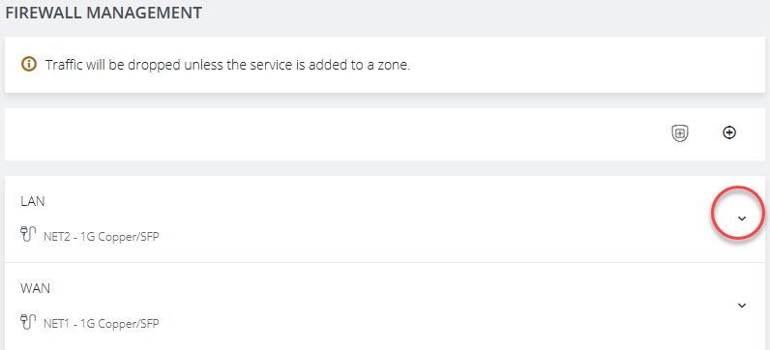Click the shield icon to add a zone

[680, 133]
